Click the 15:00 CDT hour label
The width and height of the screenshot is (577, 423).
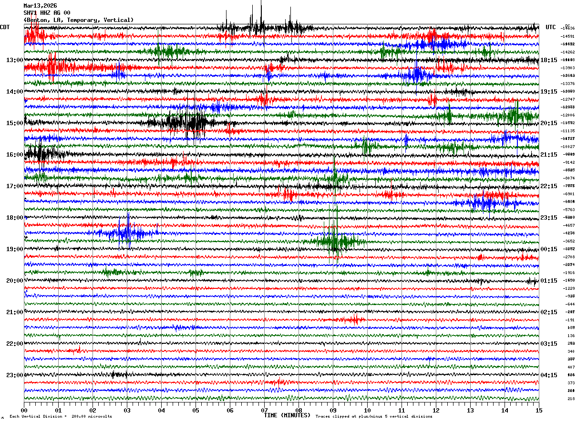[15, 123]
